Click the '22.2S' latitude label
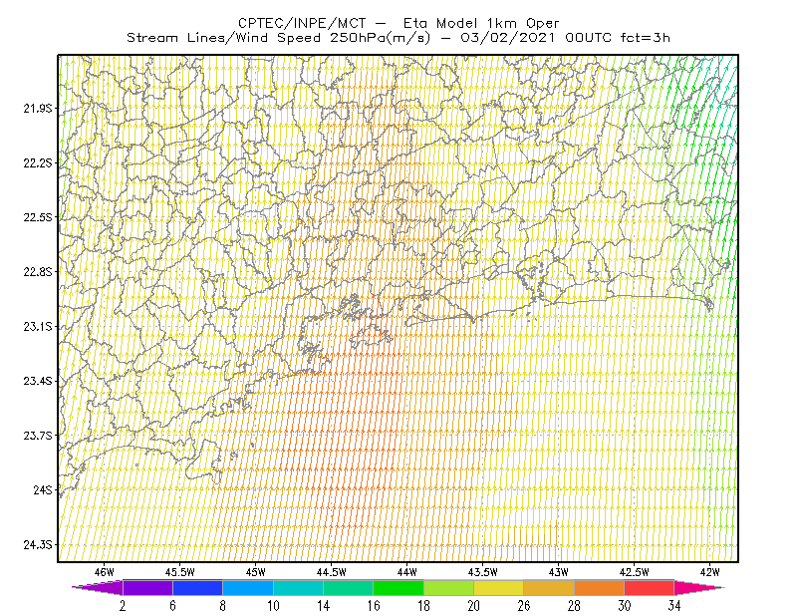The width and height of the screenshot is (797, 616). 38,162
